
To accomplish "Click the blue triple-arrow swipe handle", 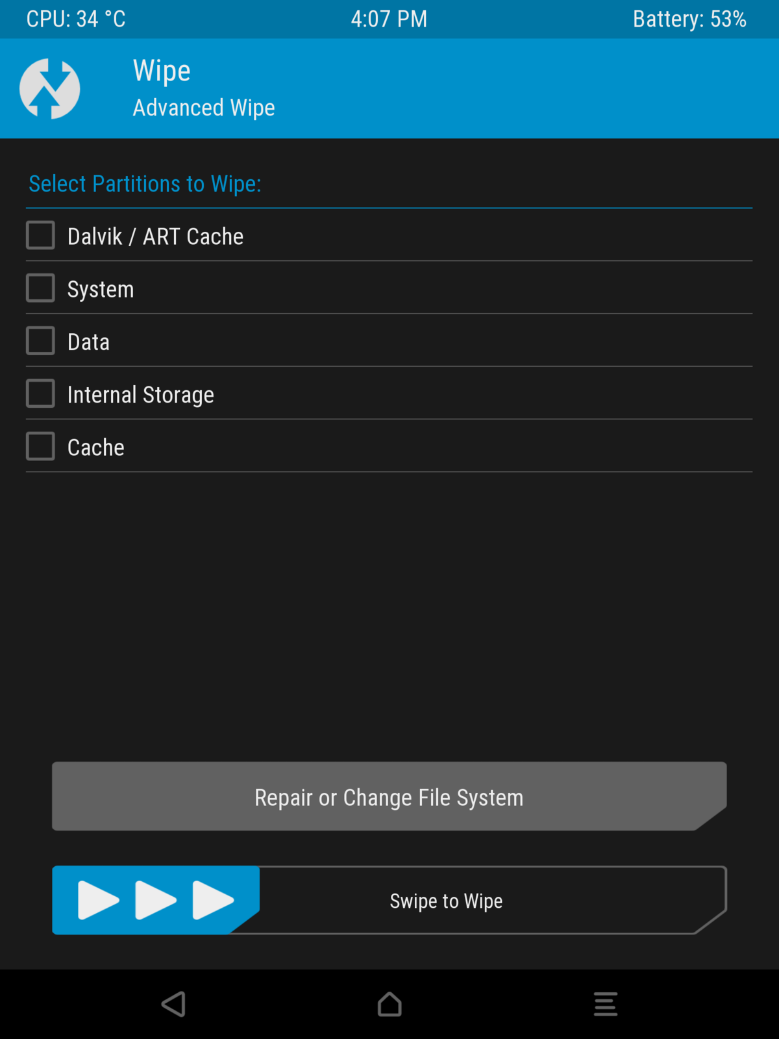I will click(x=155, y=900).
